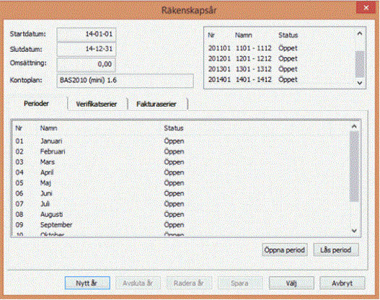Click the Öppna period button
The image size is (380, 300).
point(285,250)
